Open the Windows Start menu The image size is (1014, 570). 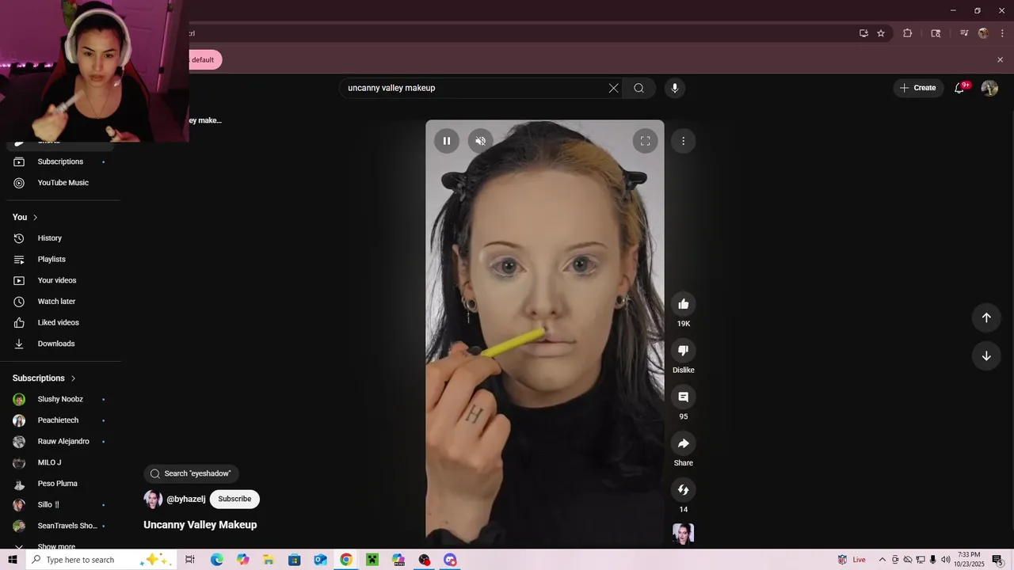click(x=13, y=560)
